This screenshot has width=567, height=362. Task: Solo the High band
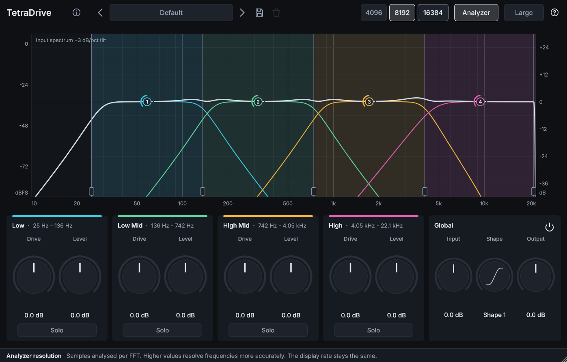(373, 330)
